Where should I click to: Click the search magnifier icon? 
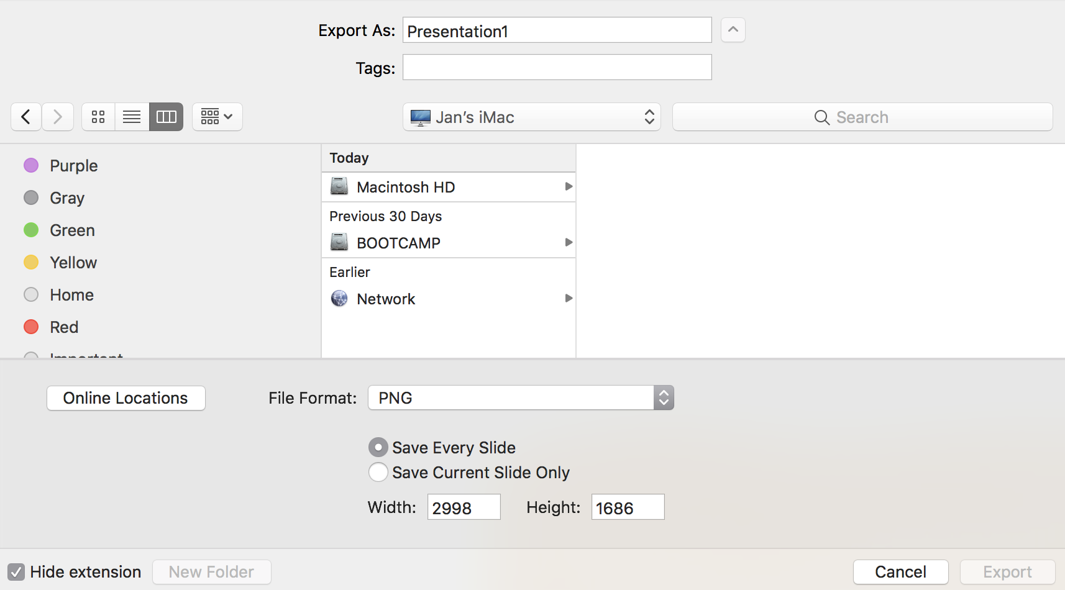pyautogui.click(x=821, y=117)
